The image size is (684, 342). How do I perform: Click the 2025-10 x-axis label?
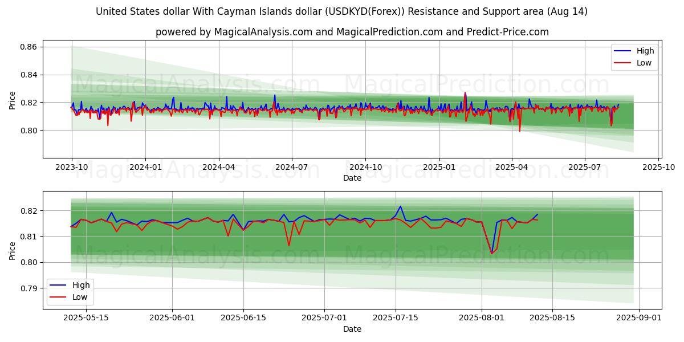coord(659,168)
